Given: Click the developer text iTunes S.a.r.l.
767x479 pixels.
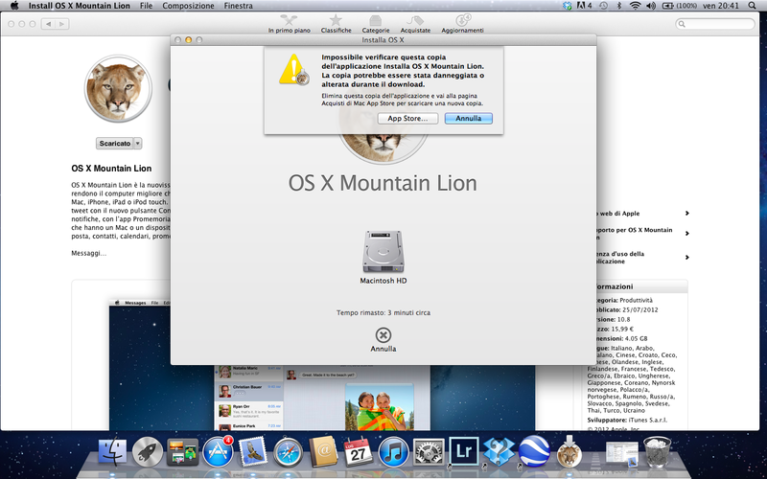Looking at the screenshot, I should coord(646,420).
